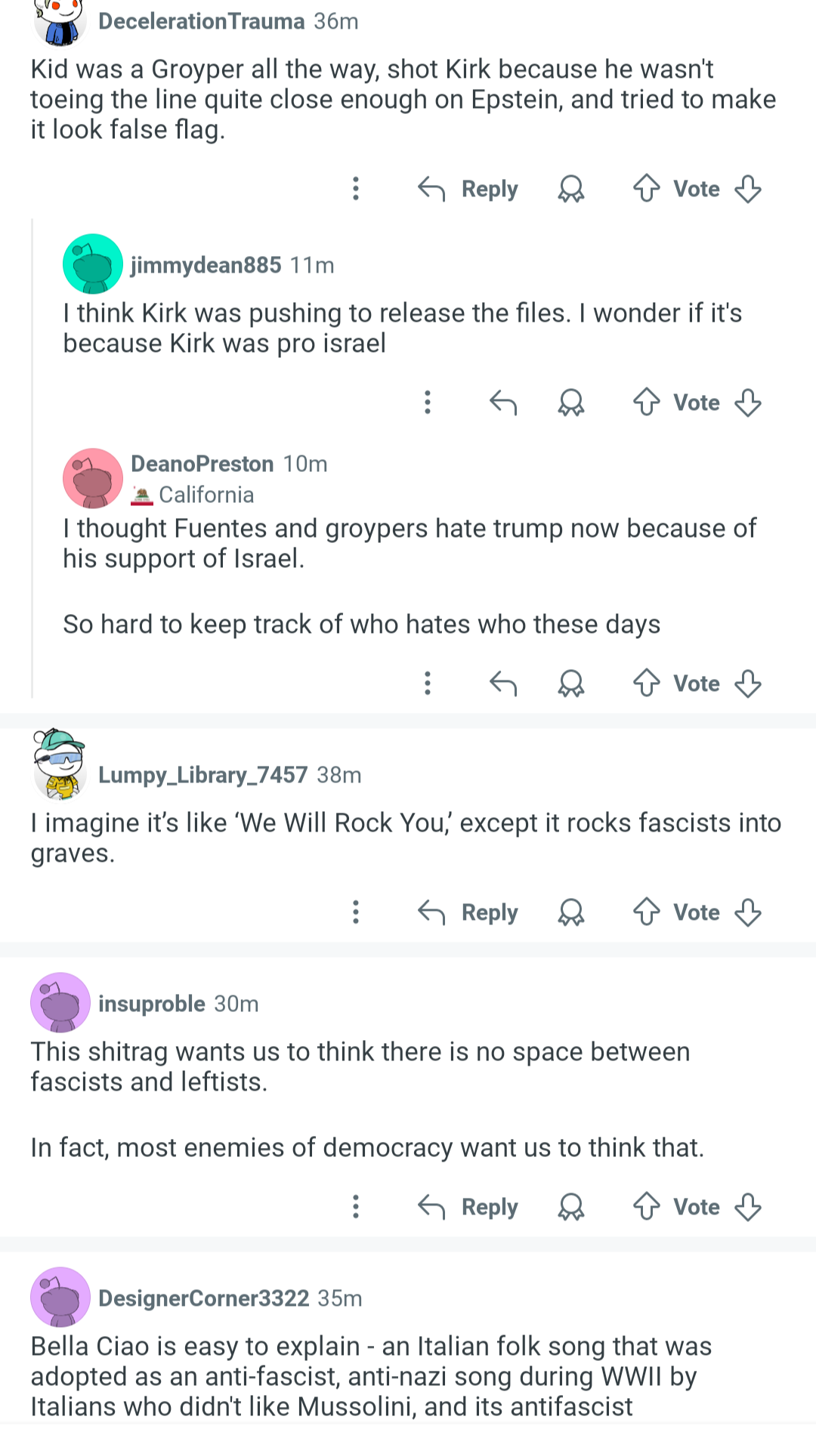Screen dimensions: 816x1432
Task: Open more options for DecelerationTrauma's comment
Action: tap(356, 189)
